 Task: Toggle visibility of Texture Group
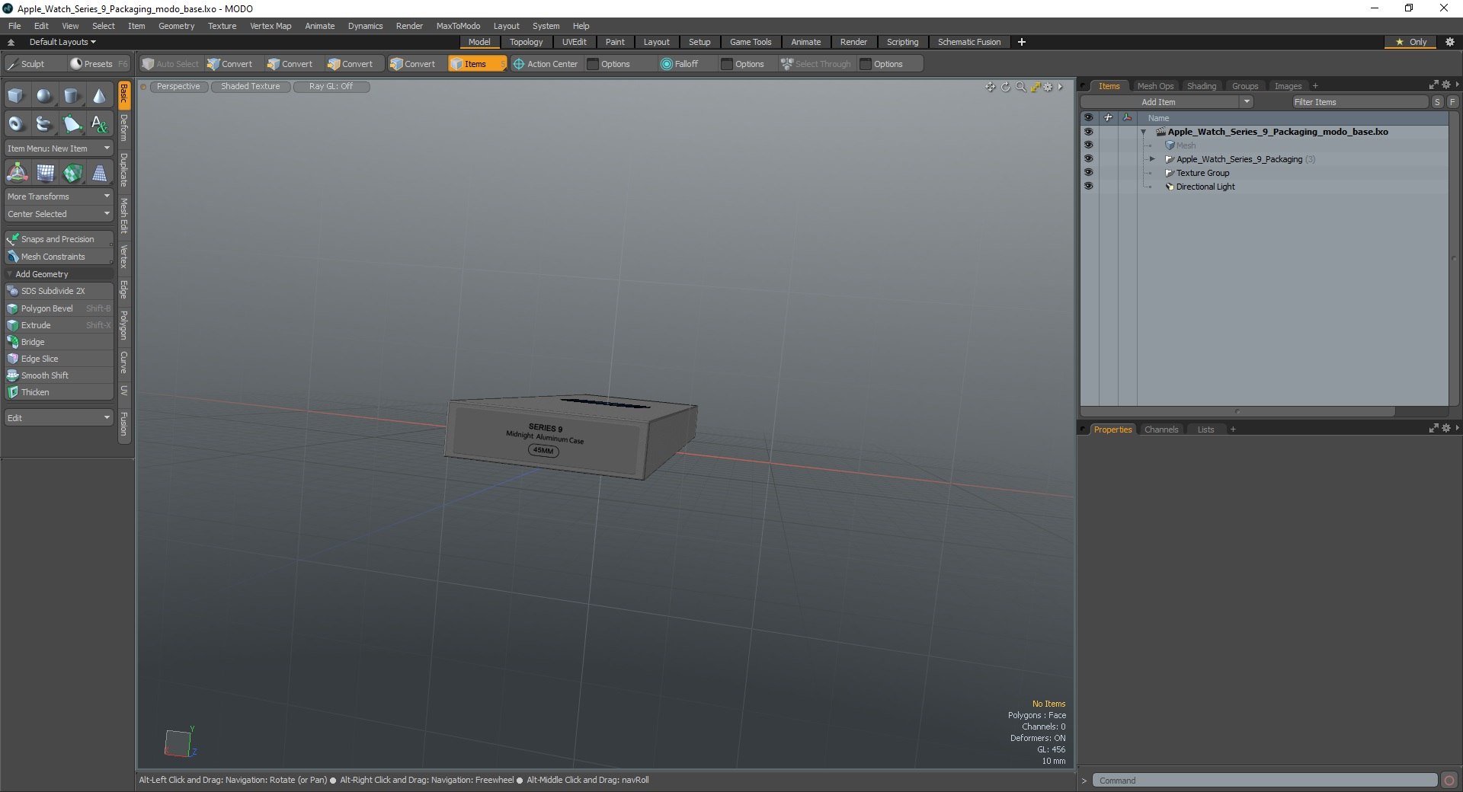pyautogui.click(x=1088, y=172)
